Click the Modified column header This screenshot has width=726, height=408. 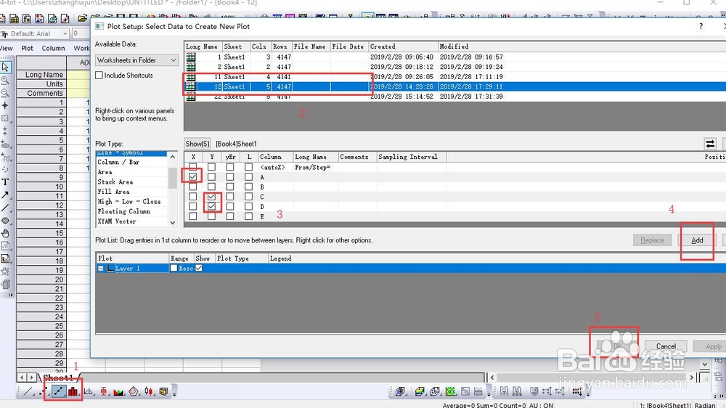[x=582, y=46]
